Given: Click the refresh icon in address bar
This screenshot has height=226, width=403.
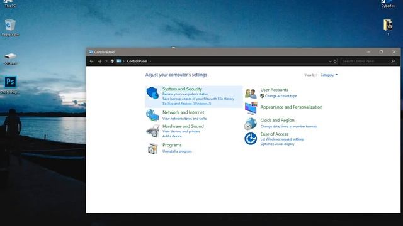Looking at the screenshot, I should (x=335, y=62).
